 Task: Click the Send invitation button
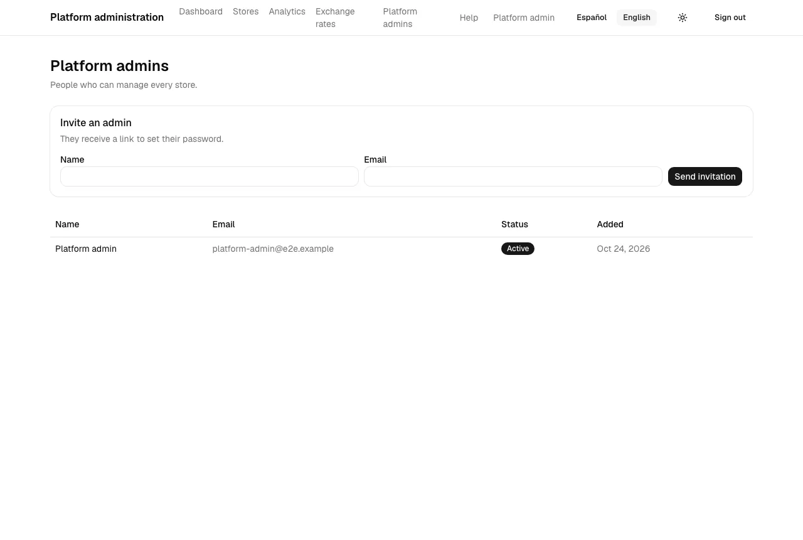(705, 176)
